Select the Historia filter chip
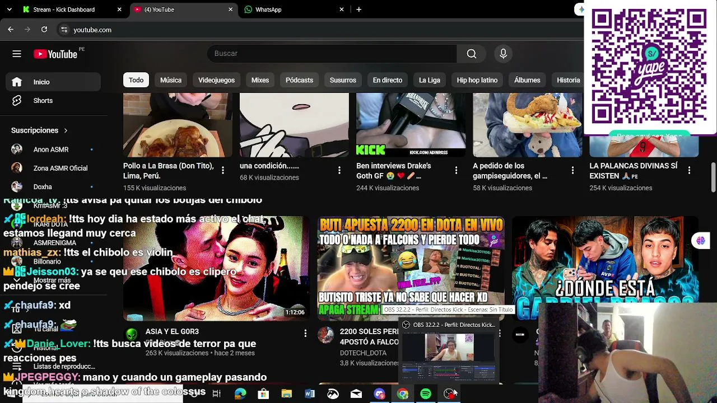717x403 pixels. pyautogui.click(x=568, y=80)
